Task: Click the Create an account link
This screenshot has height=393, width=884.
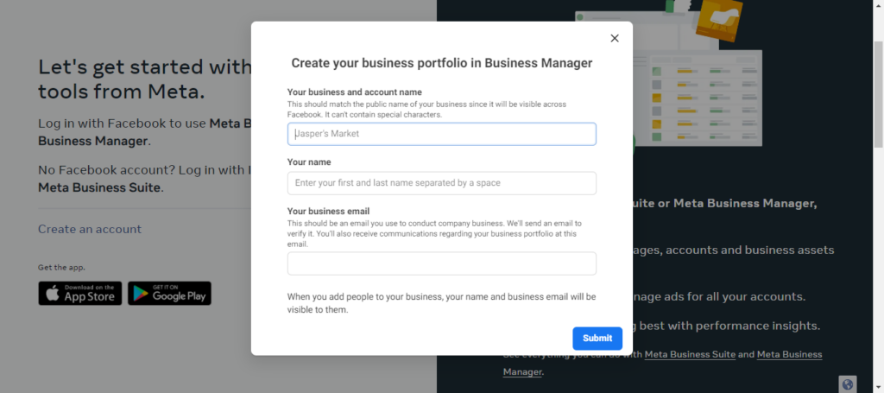Action: click(x=90, y=229)
